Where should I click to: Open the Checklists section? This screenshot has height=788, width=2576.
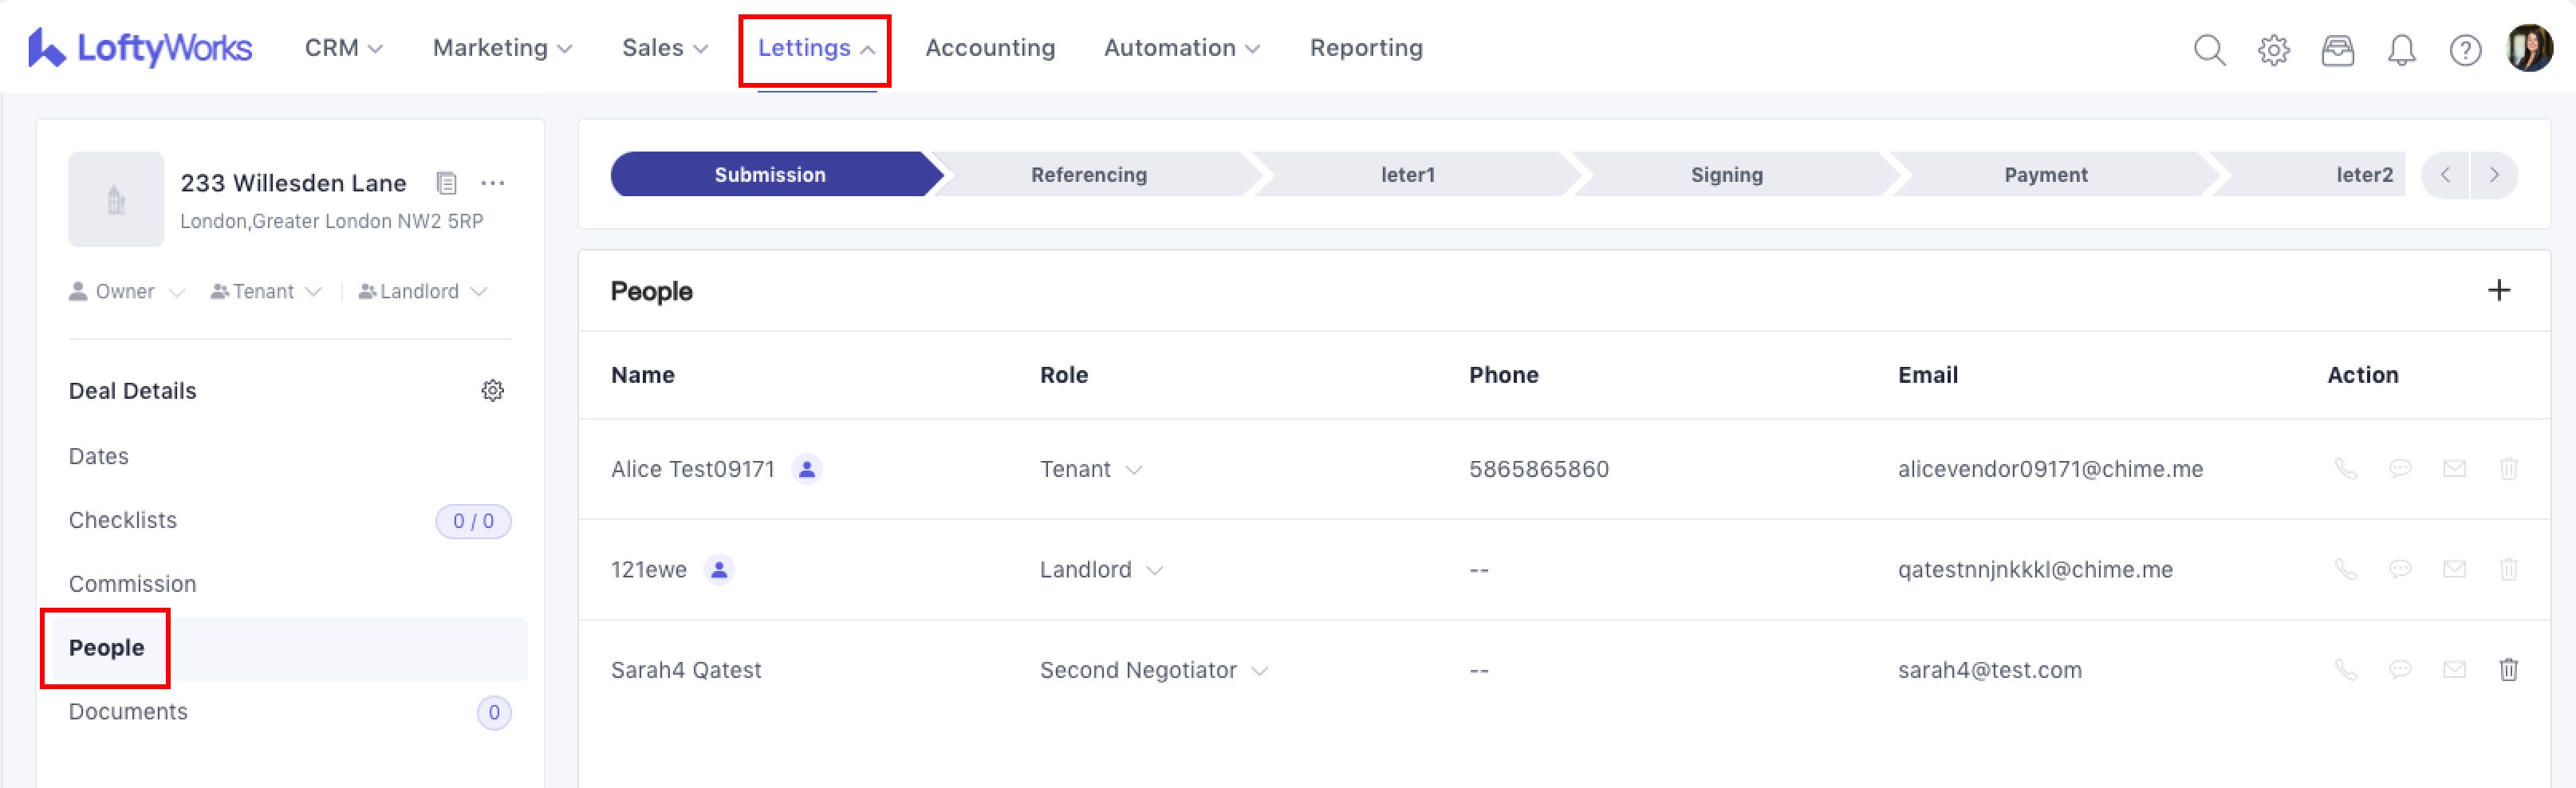tap(123, 520)
